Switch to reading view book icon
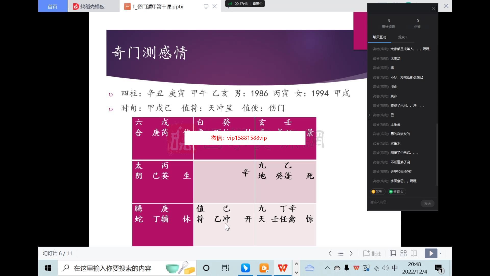 pyautogui.click(x=414, y=254)
